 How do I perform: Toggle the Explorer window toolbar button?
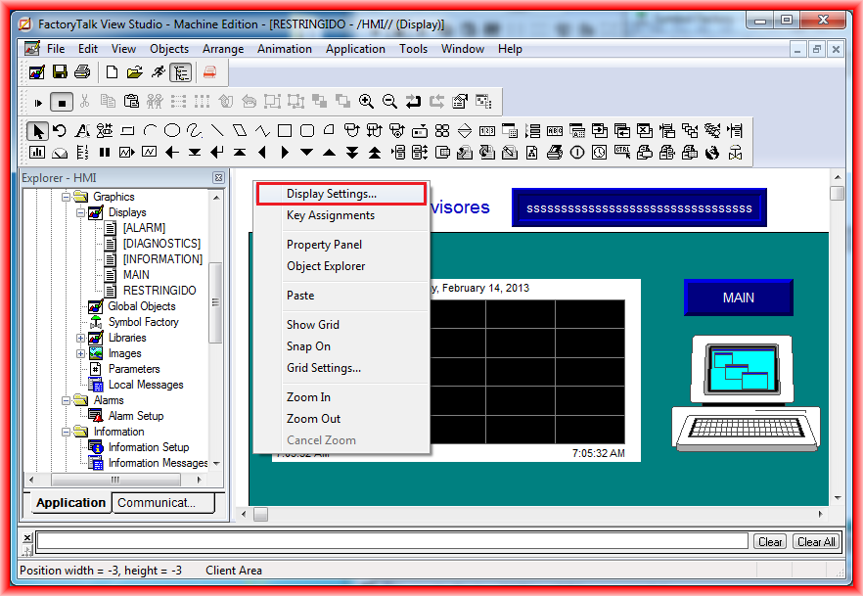(x=180, y=71)
